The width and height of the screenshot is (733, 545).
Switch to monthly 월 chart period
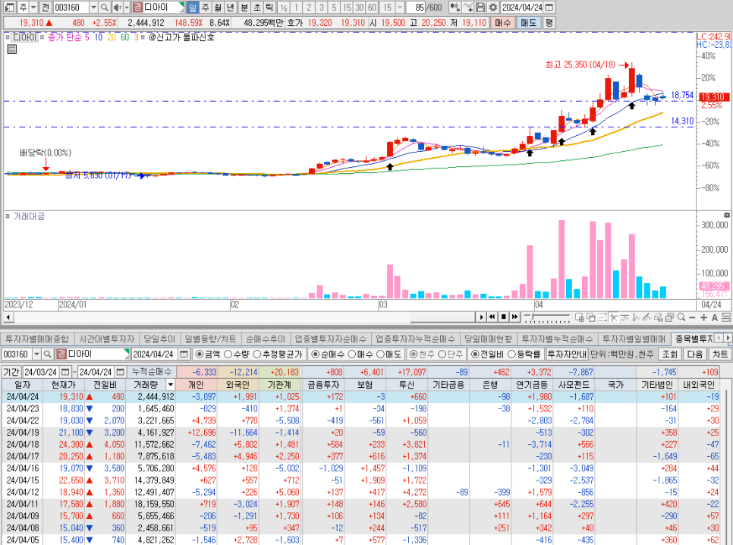point(218,8)
